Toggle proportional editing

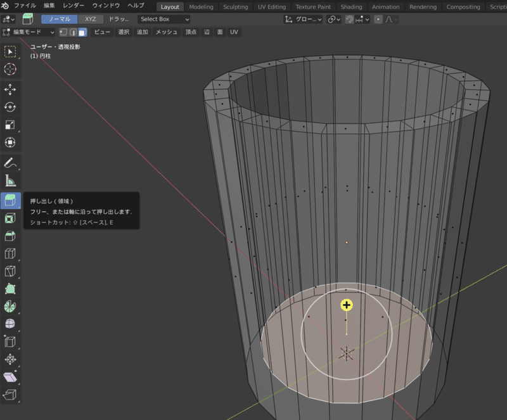point(378,20)
